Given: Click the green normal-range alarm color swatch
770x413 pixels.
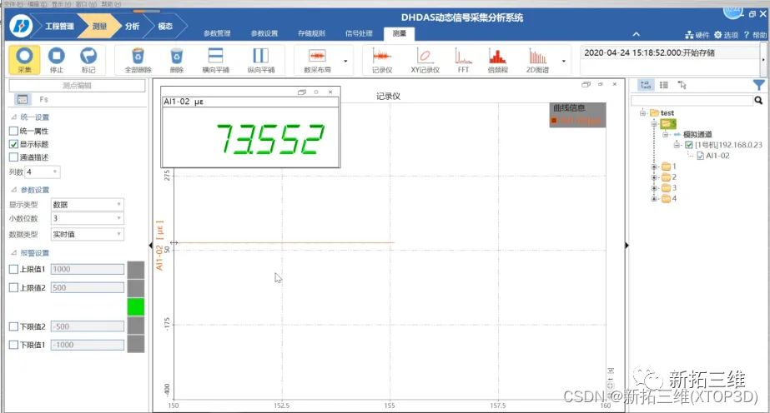Looking at the screenshot, I should click(136, 306).
